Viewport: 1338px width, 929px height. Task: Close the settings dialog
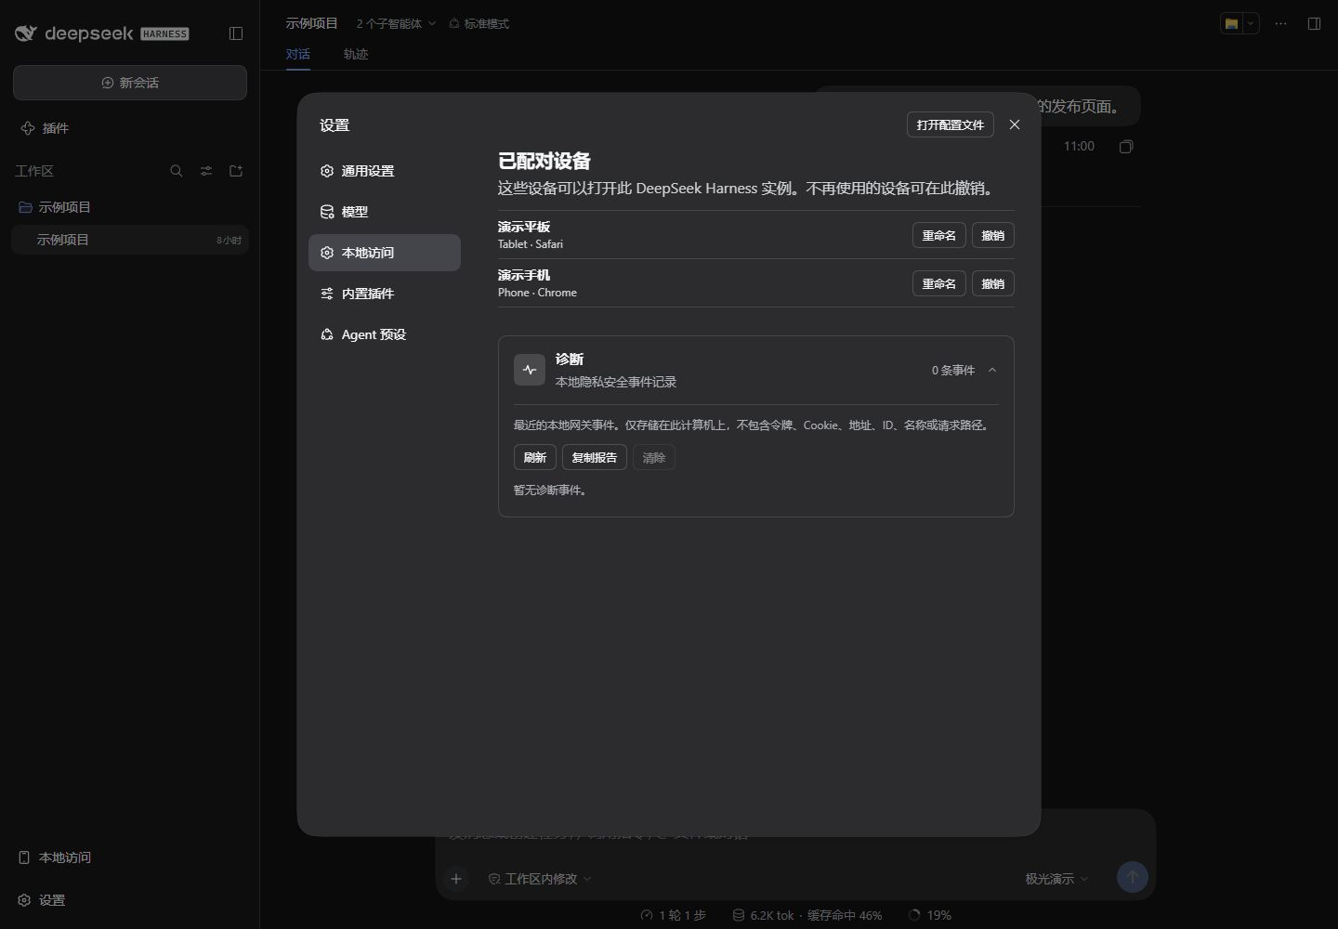[1015, 124]
